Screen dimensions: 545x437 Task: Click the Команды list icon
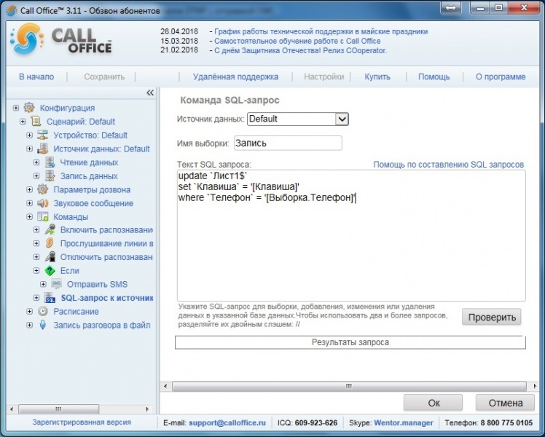(43, 217)
